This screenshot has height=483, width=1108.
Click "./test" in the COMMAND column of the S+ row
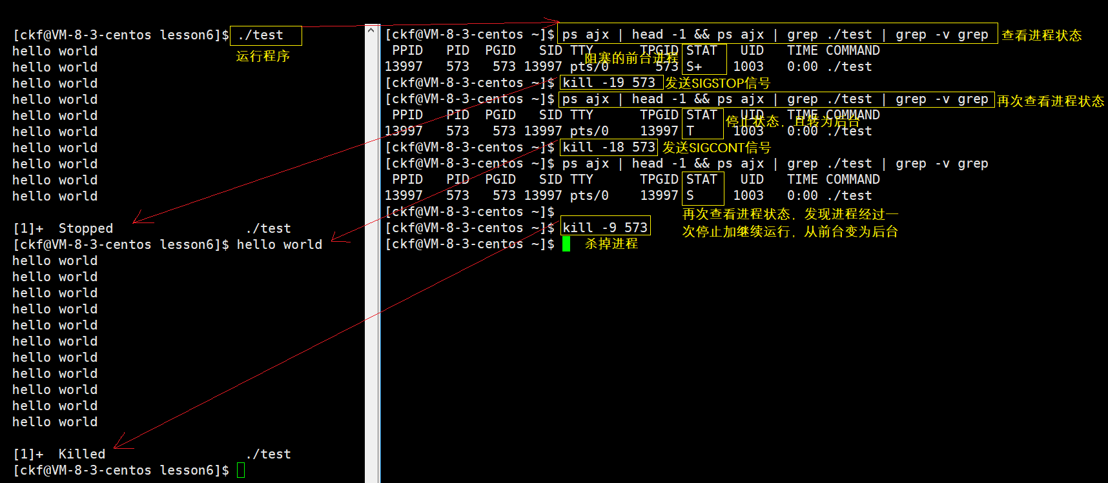849,66
